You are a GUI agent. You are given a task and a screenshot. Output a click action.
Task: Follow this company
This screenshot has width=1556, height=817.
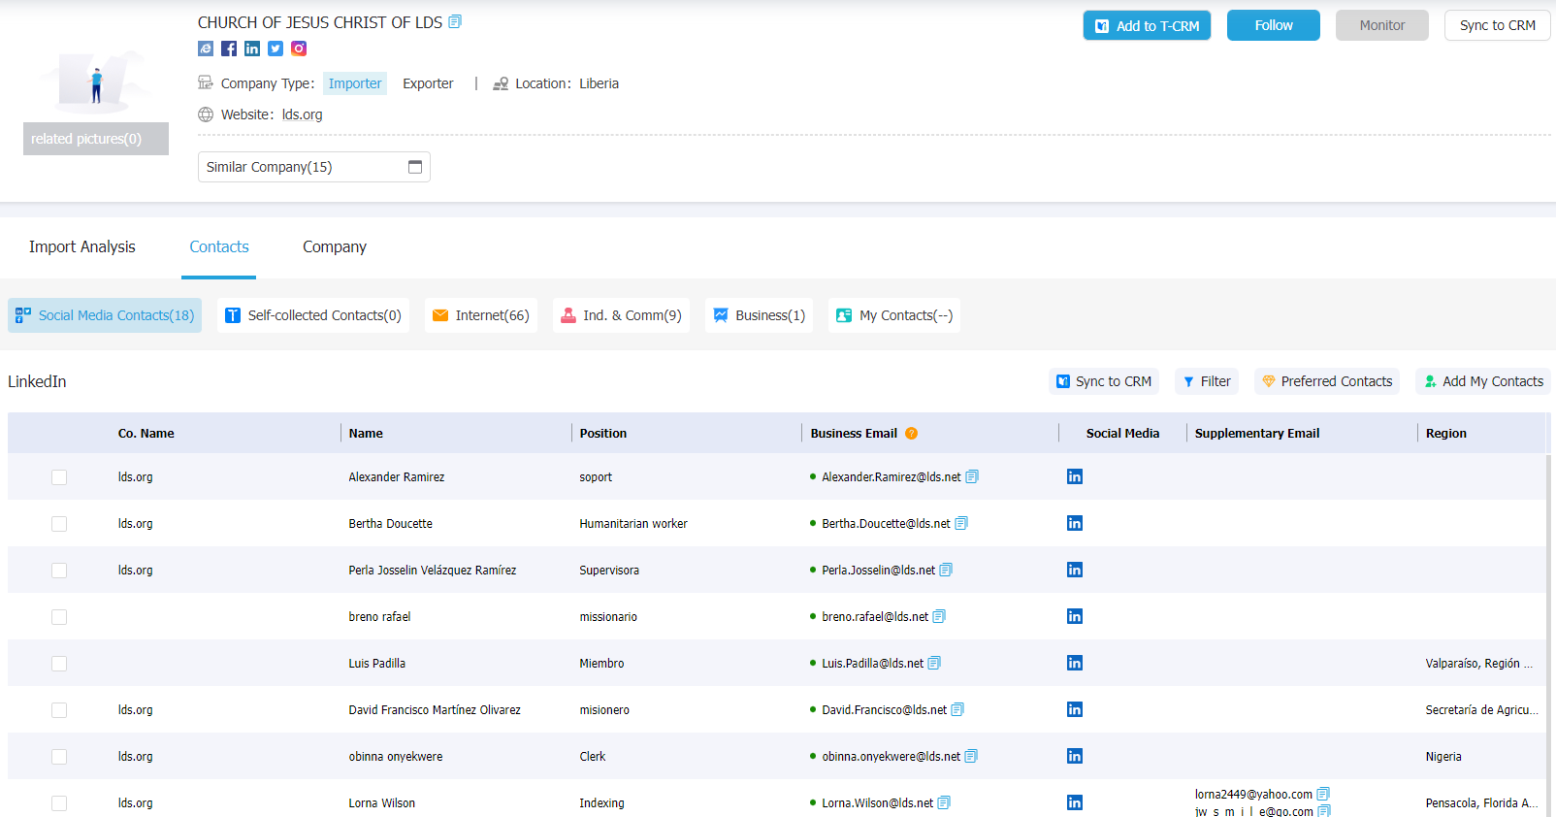(1274, 25)
